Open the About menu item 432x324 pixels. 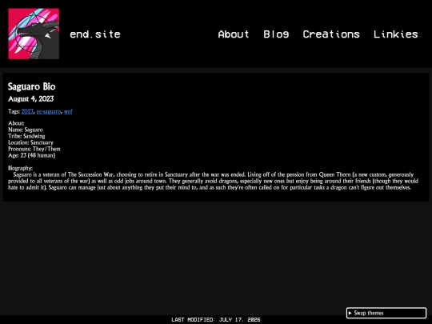pyautogui.click(x=234, y=34)
